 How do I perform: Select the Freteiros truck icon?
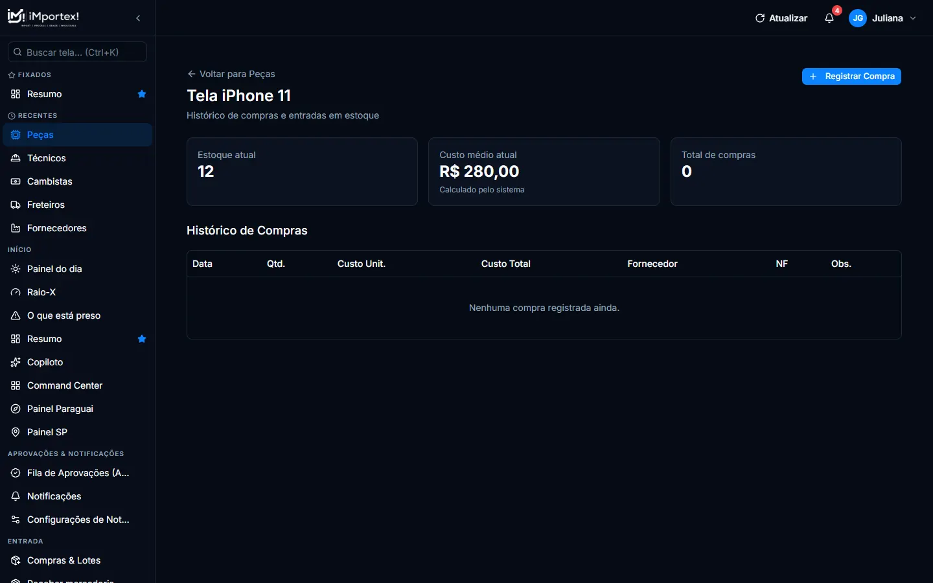(x=16, y=205)
